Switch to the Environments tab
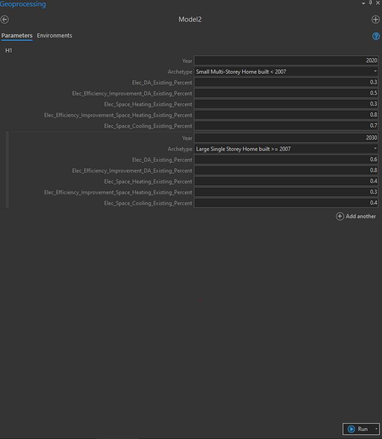This screenshot has width=382, height=439. pos(54,35)
